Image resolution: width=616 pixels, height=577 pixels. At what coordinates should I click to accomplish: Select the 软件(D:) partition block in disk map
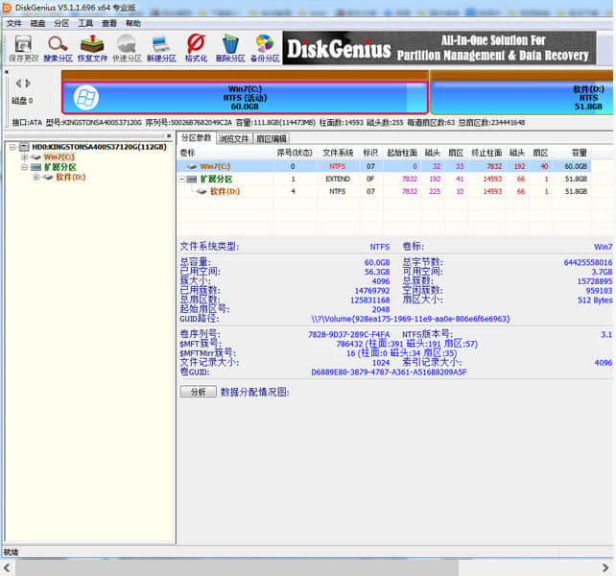click(523, 97)
